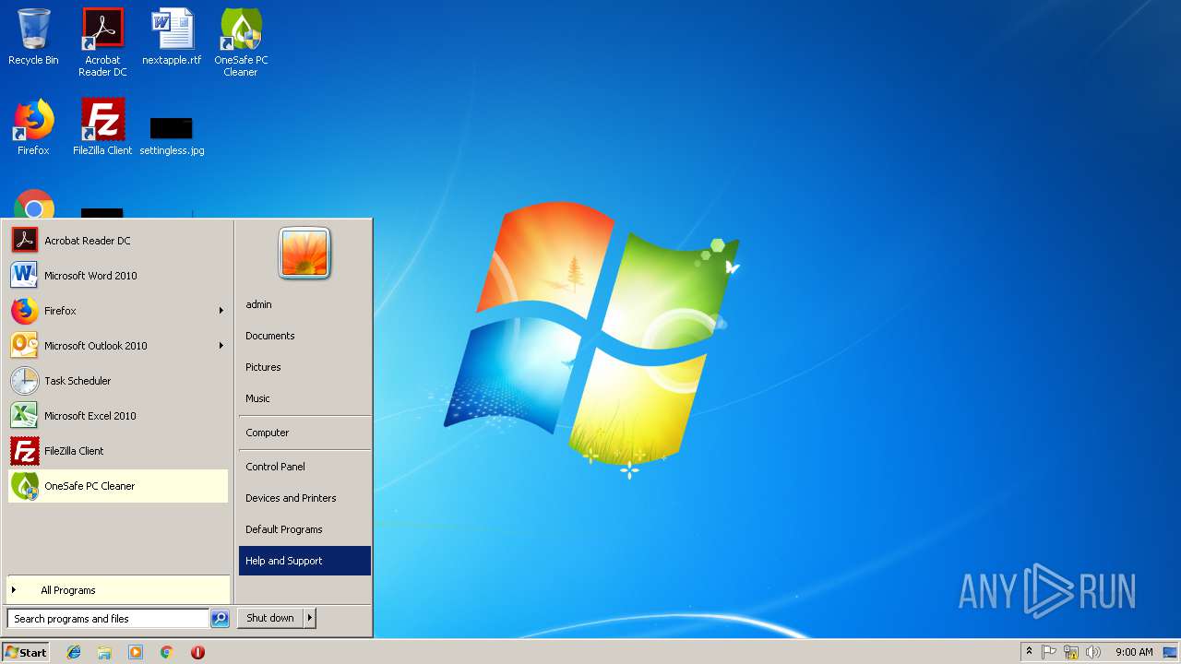Open volume speaker tray icon
Image resolution: width=1181 pixels, height=664 pixels.
click(1093, 652)
